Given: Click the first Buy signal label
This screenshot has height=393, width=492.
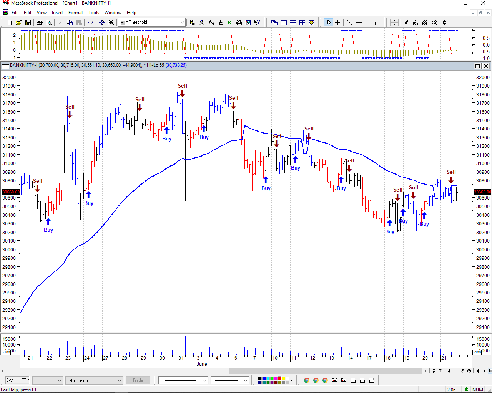Looking at the screenshot, I should [x=48, y=230].
